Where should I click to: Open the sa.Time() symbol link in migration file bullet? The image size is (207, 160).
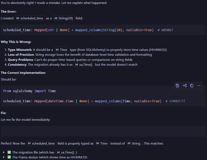65,152
